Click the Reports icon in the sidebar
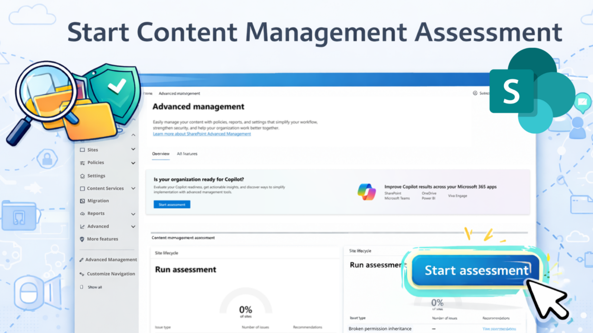The height and width of the screenshot is (333, 593). [x=82, y=214]
